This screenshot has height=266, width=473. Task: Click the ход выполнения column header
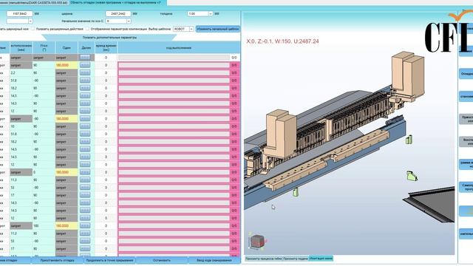[179, 47]
